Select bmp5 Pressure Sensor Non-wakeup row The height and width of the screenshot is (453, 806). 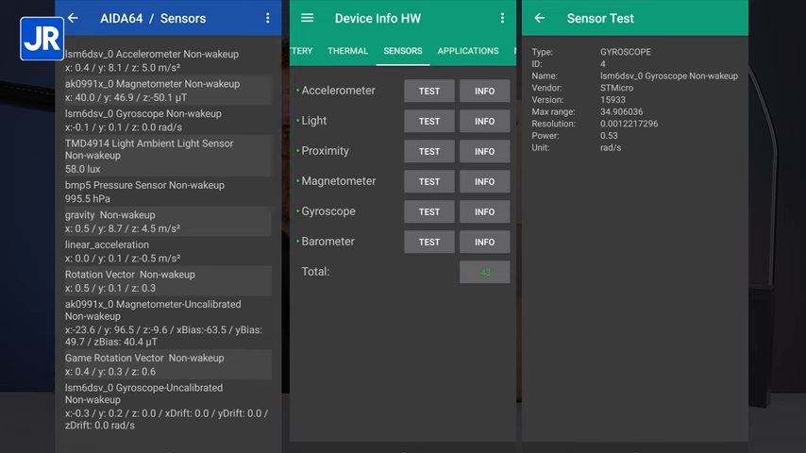click(168, 192)
